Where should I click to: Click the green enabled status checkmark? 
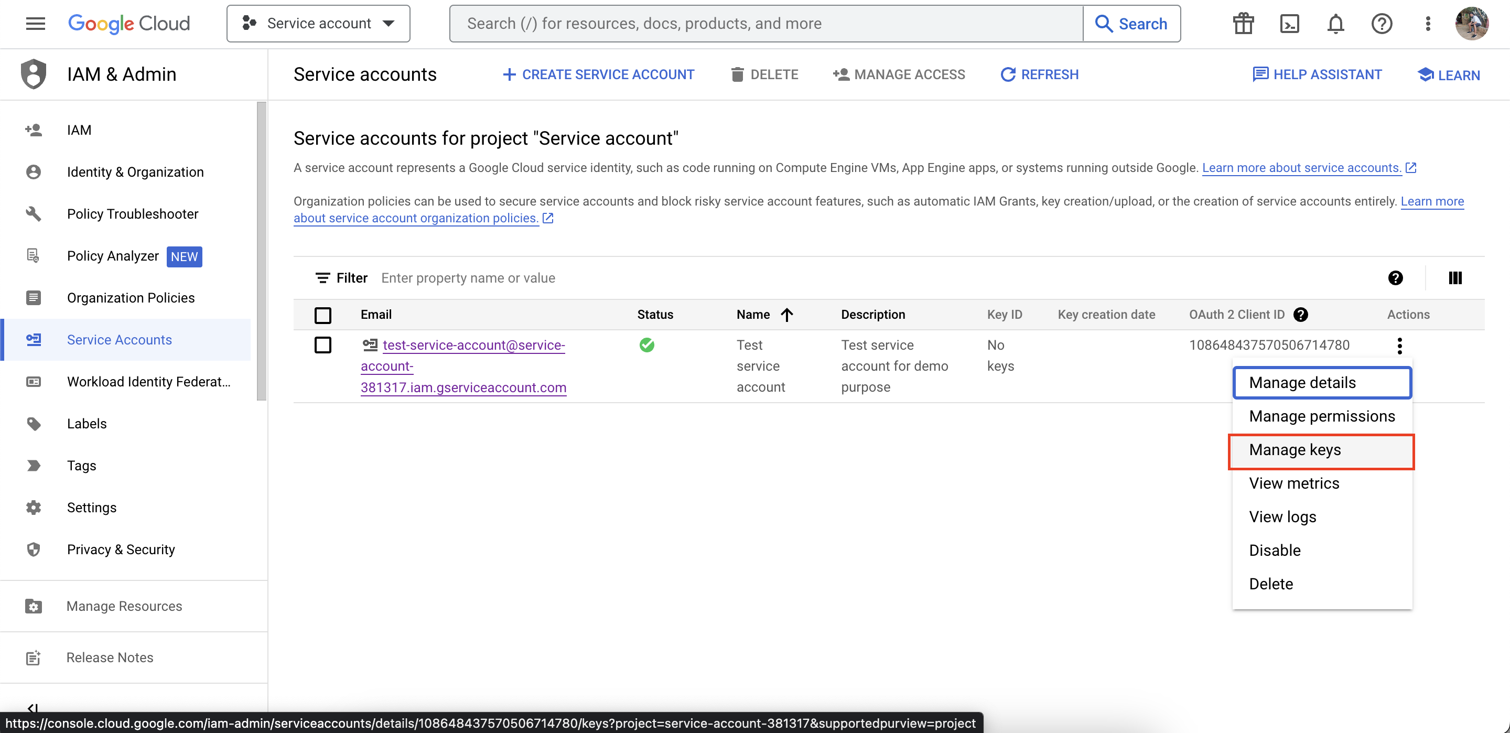pos(646,345)
